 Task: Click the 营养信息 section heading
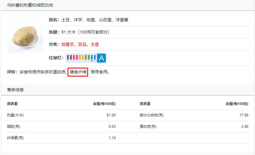tap(15, 90)
